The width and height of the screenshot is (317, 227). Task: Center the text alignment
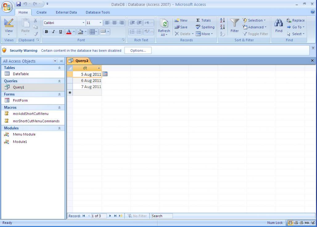tap(114, 22)
